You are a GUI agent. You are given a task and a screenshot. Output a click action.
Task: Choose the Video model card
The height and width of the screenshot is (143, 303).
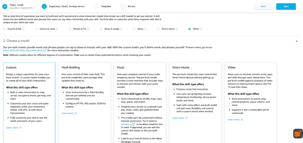251,103
